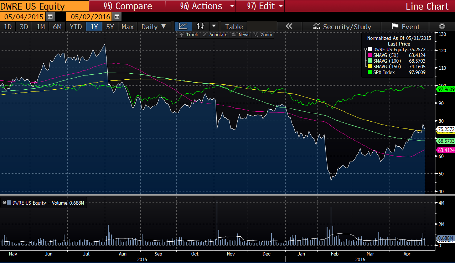Select the YTD time range

76,26
